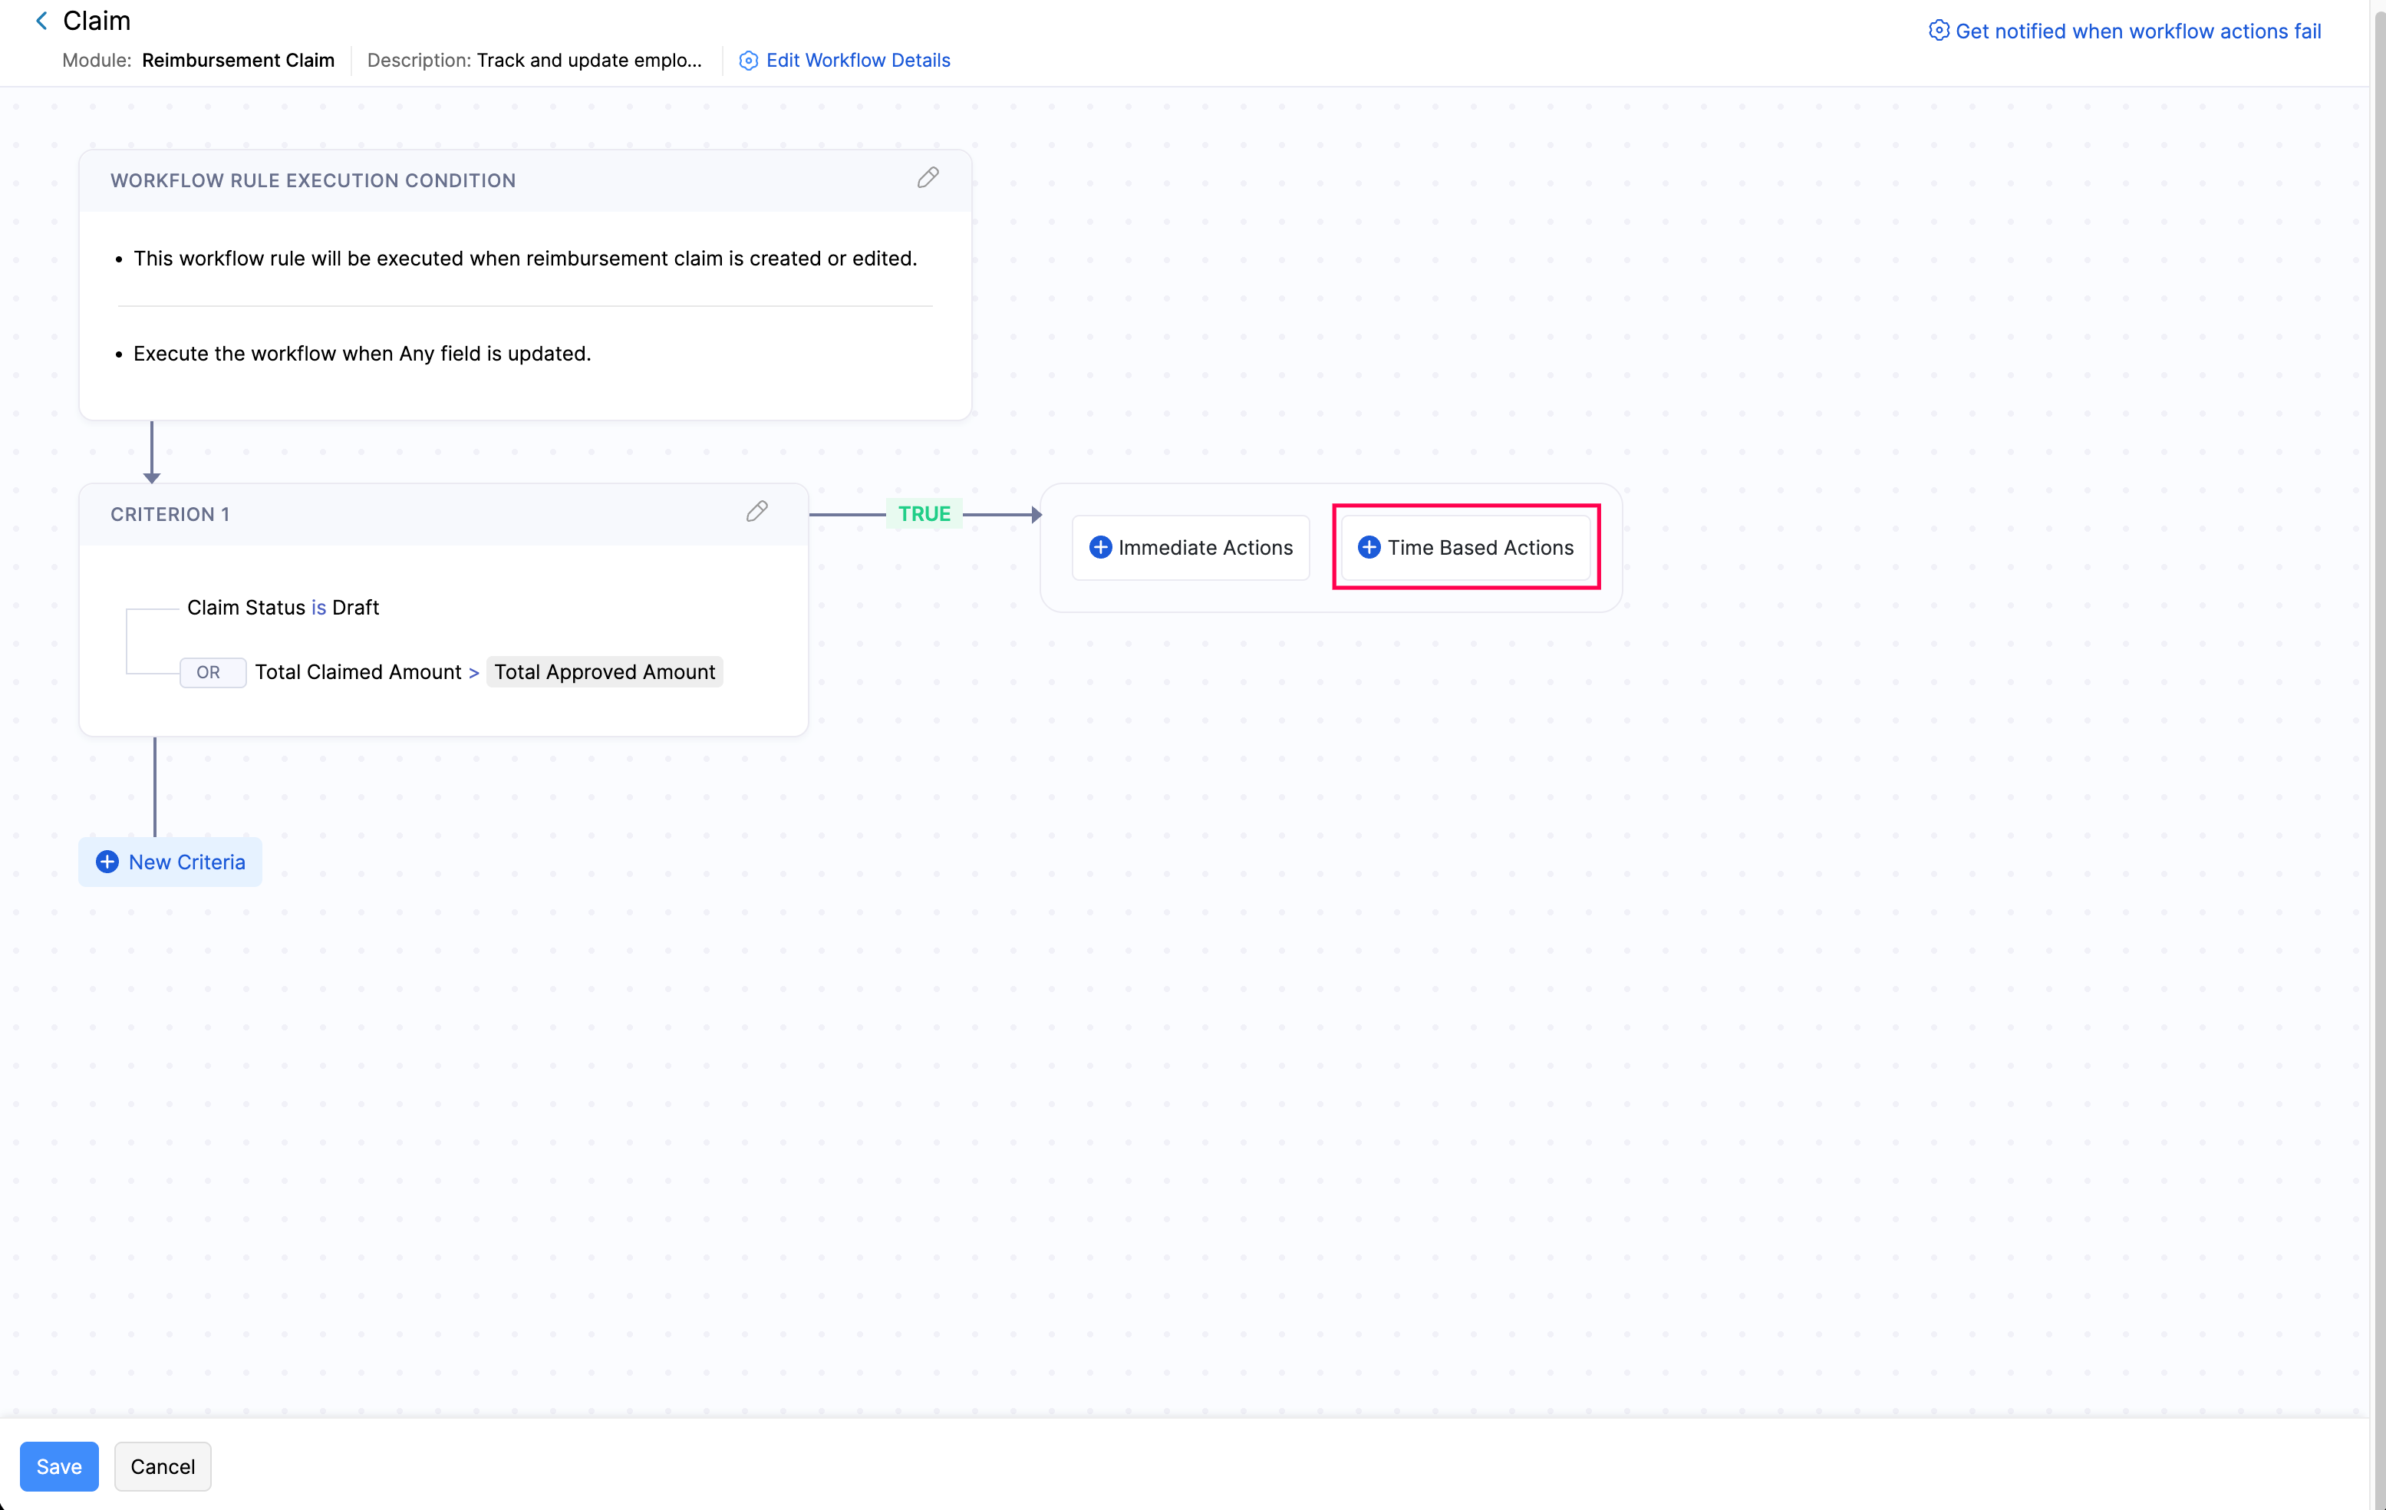
Task: Cancel the workflow changes
Action: tap(163, 1466)
